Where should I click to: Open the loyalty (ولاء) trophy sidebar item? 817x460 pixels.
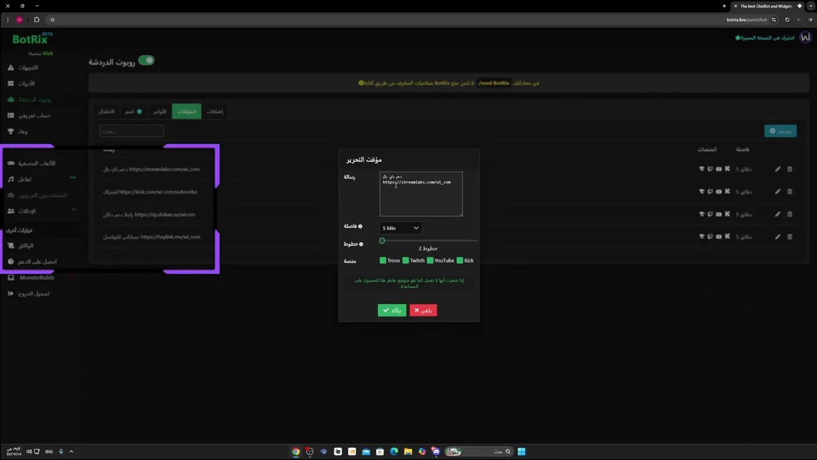tap(18, 132)
